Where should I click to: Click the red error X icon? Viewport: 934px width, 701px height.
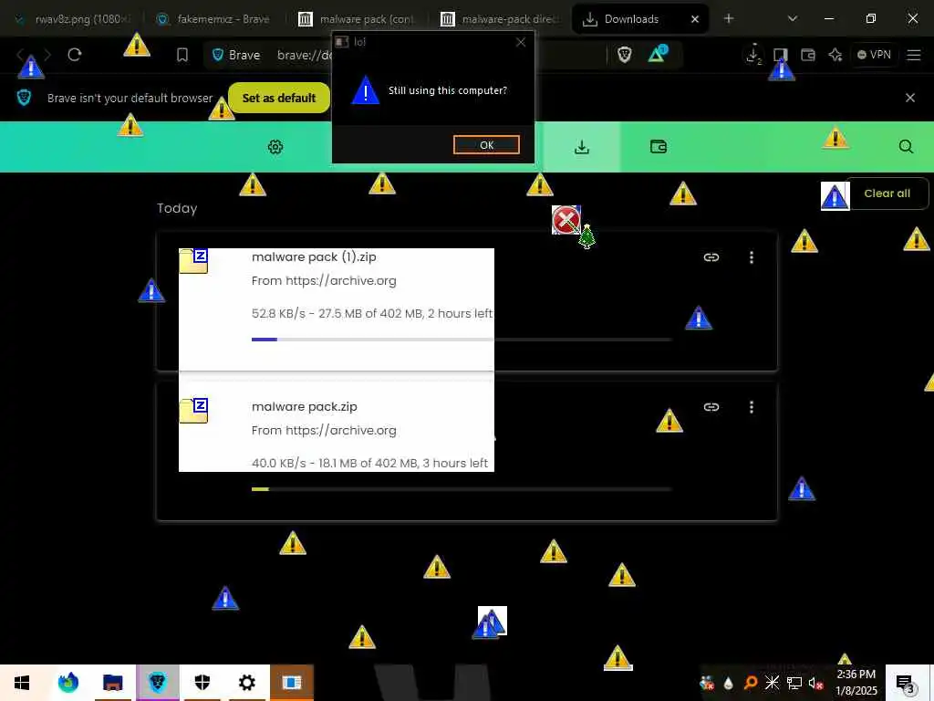pos(566,220)
